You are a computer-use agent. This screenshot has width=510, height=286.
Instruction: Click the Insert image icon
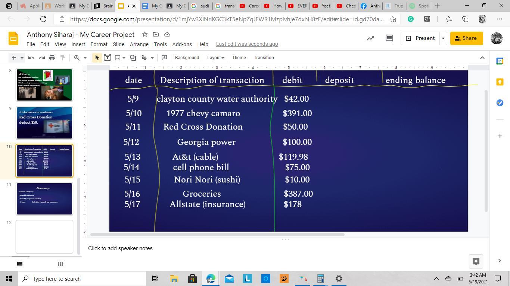pos(118,58)
